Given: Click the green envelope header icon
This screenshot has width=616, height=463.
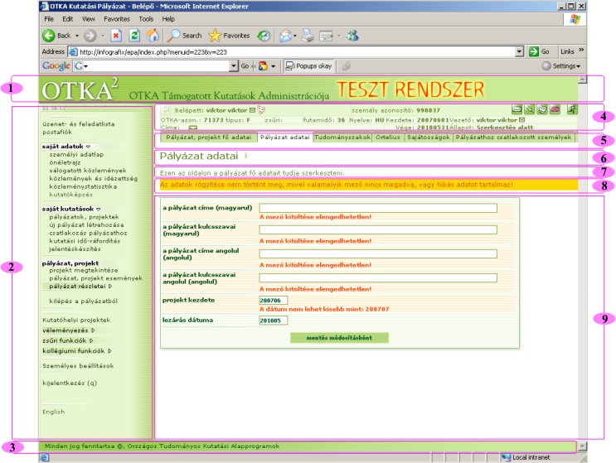Looking at the screenshot, I should pos(517,109).
